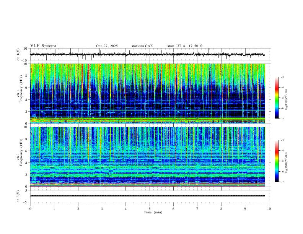
Task: Click time axis tick label "5"
Action: tap(150, 209)
